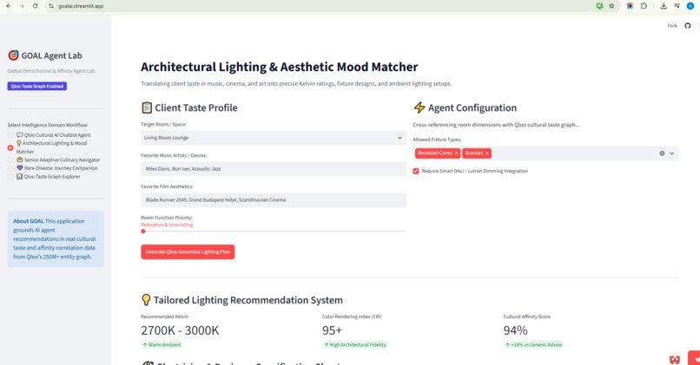Click the lightning bolt icon by Agent Configuration
Viewport: 700px width, 365px height.
[x=419, y=108]
